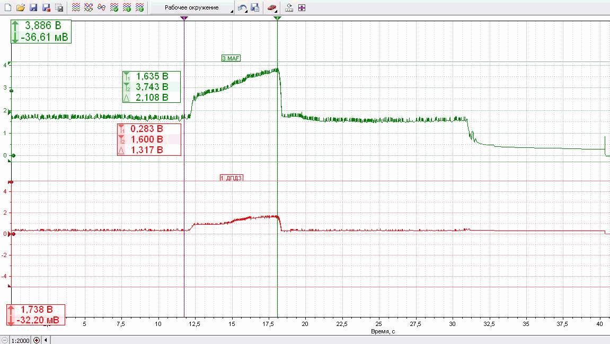Image resolution: width=610 pixels, height=344 pixels.
Task: Click the purple vertical align icon
Action: tap(302, 8)
